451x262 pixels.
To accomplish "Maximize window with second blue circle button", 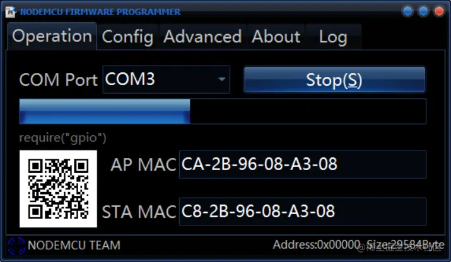I will pos(423,11).
